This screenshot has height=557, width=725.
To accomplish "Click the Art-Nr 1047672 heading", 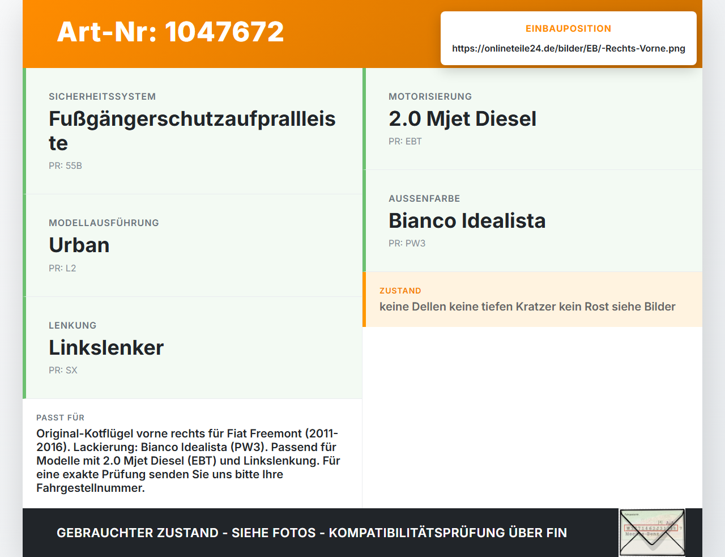I will click(170, 32).
